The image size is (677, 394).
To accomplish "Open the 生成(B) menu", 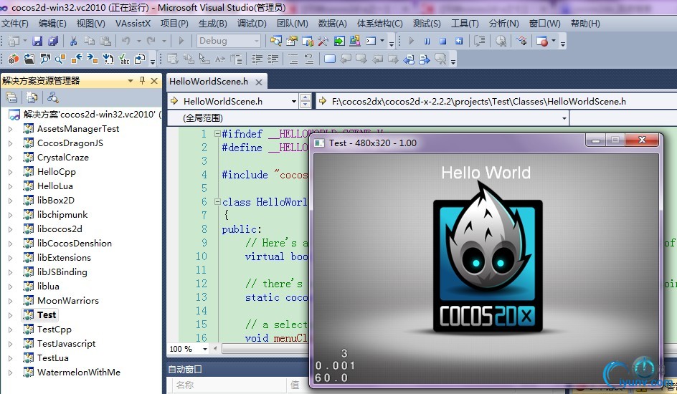I will pos(213,23).
